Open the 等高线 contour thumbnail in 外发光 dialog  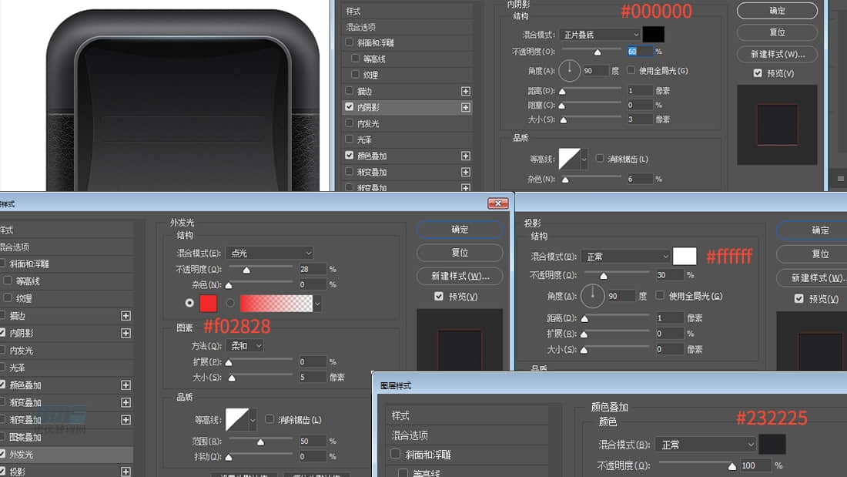tap(236, 420)
